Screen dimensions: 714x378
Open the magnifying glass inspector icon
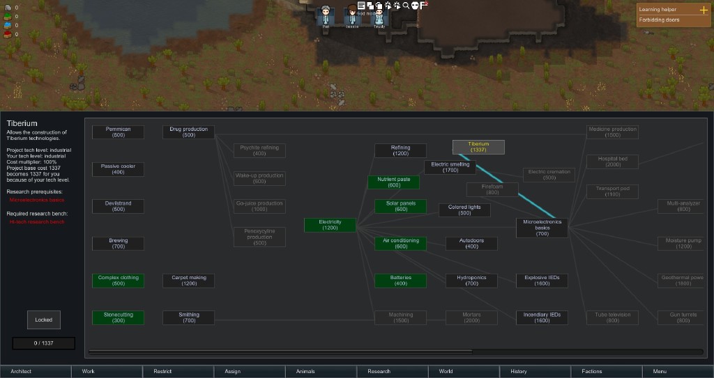click(406, 6)
